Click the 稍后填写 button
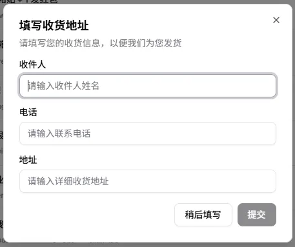This screenshot has width=295, height=247. tap(203, 215)
